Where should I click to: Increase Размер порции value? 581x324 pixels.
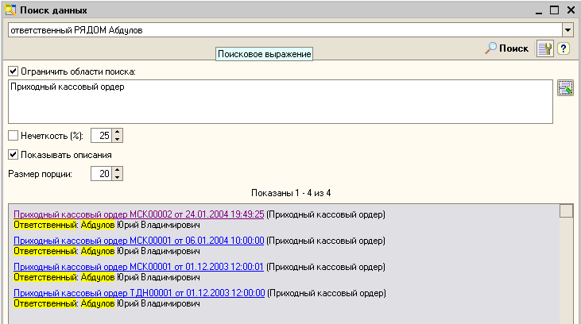(118, 170)
